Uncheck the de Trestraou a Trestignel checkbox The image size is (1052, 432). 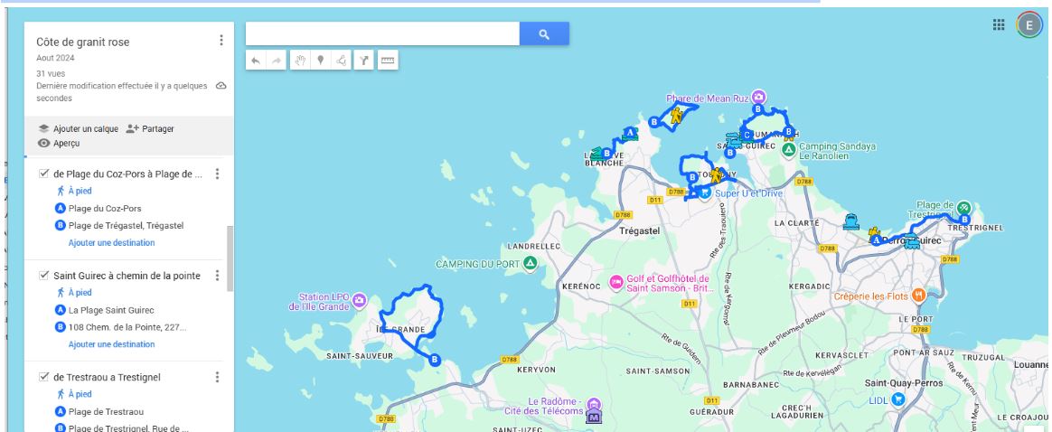(44, 377)
